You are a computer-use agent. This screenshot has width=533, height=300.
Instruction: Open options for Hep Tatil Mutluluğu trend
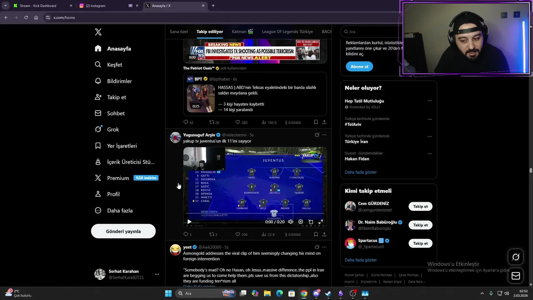click(x=430, y=101)
